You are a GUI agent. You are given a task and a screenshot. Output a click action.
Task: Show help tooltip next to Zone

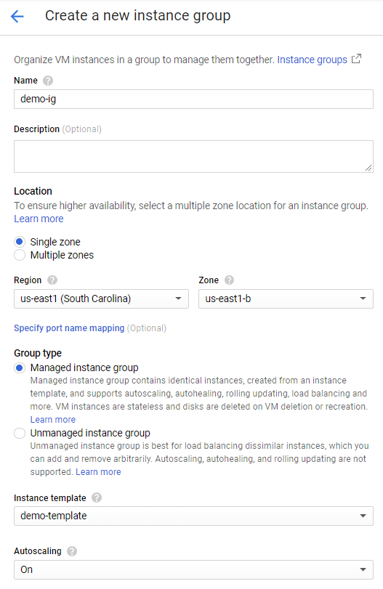pyautogui.click(x=229, y=280)
